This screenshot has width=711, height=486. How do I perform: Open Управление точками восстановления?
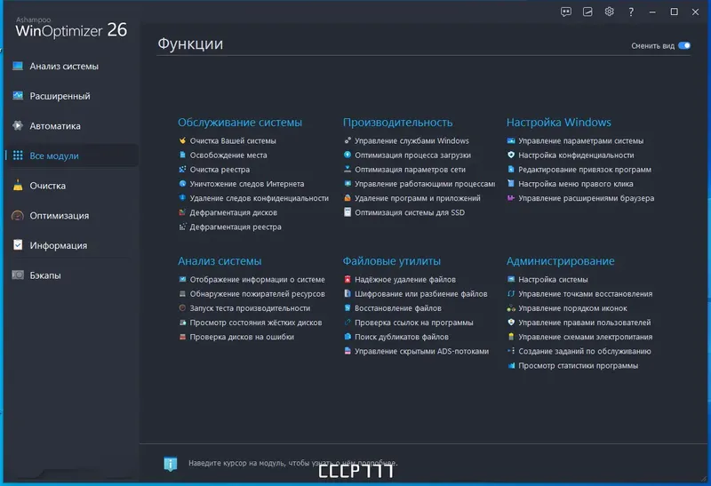coord(586,294)
